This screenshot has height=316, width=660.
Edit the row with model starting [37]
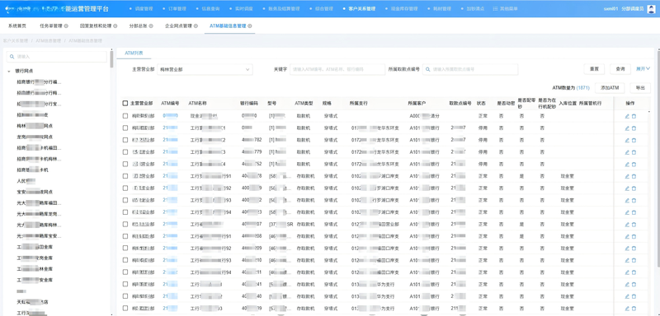[627, 225]
